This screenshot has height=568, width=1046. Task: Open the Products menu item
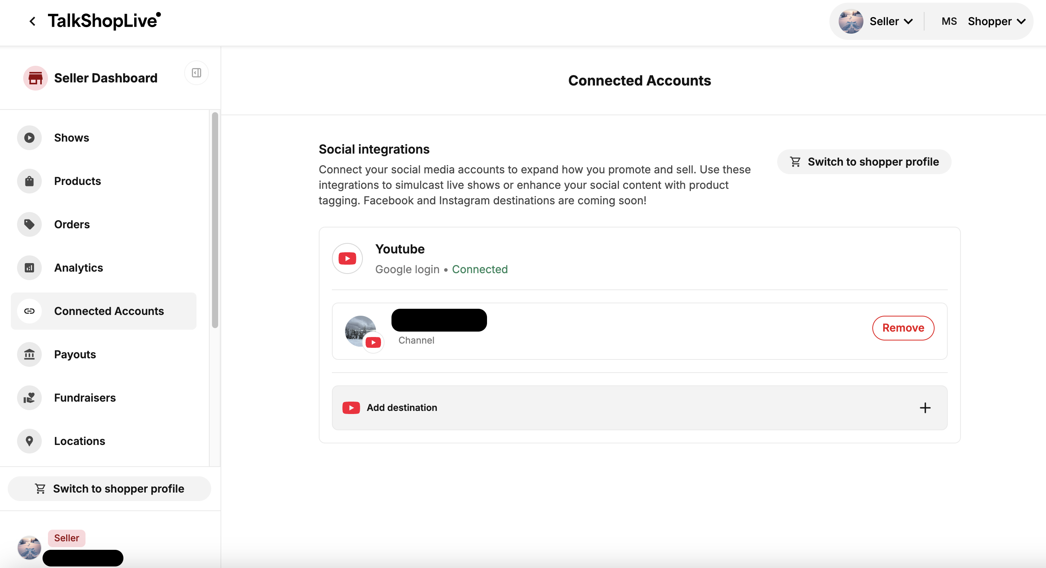pos(104,181)
